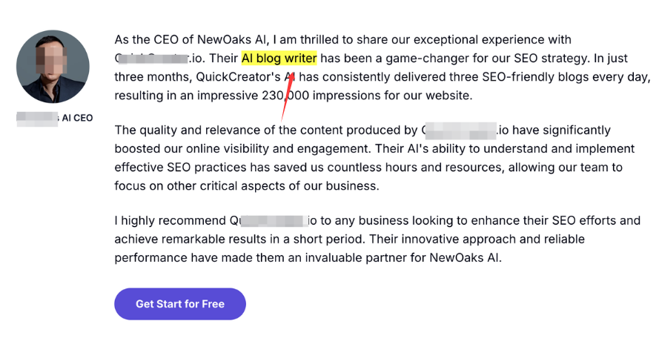659x344 pixels.
Task: Select the CEO's circular profile photo
Action: coord(53,67)
